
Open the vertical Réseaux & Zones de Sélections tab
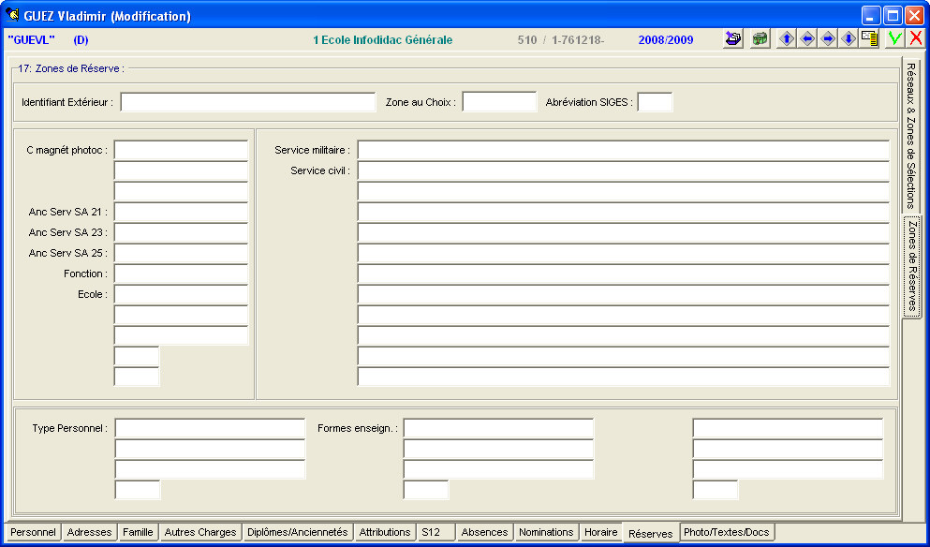point(911,136)
